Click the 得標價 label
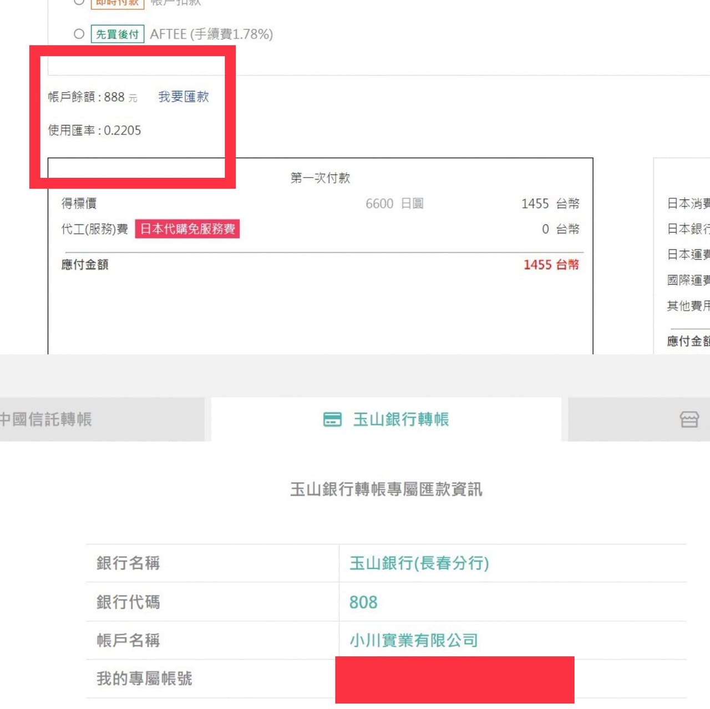 79,203
